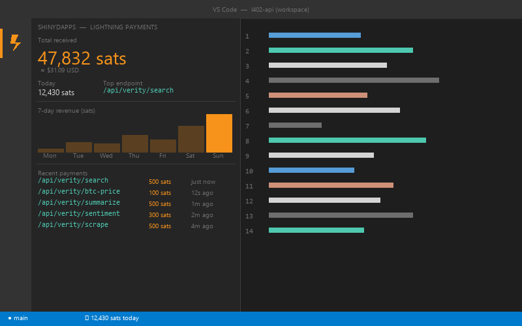Click the "12s ago" timestamp
Image resolution: width=522 pixels, height=326 pixels.
point(202,193)
